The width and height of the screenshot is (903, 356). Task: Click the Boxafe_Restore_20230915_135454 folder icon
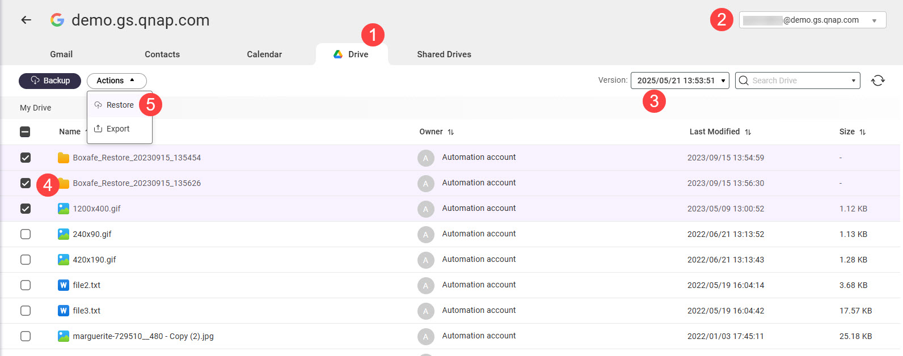point(64,158)
